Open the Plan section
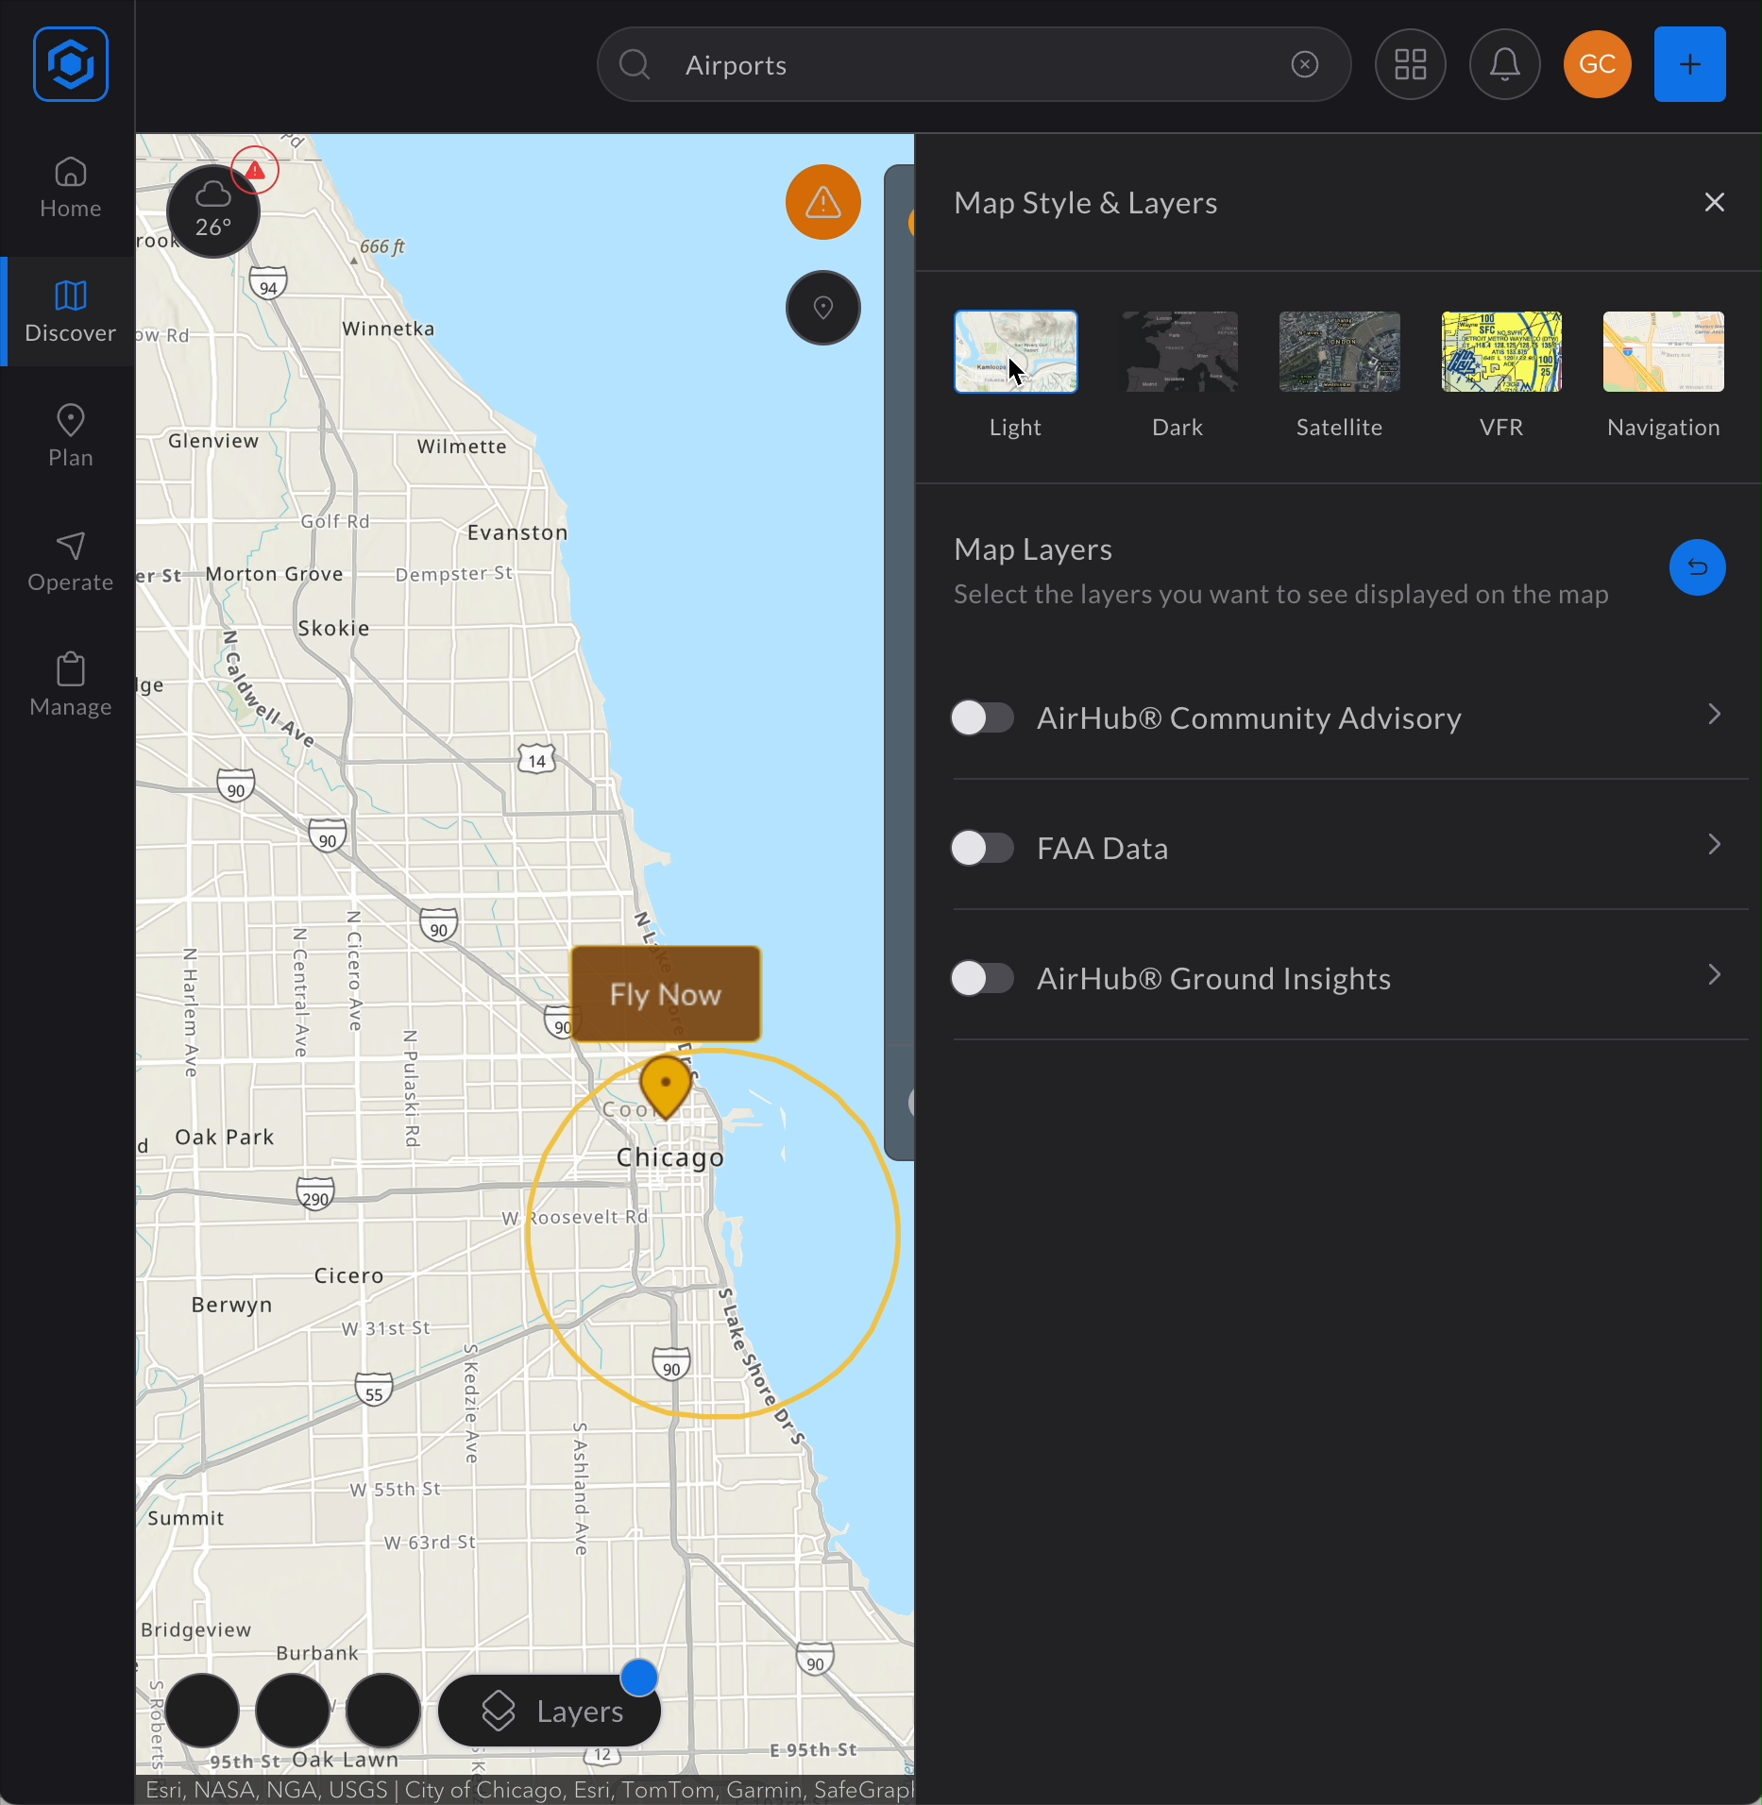Viewport: 1762px width, 1805px height. point(69,434)
